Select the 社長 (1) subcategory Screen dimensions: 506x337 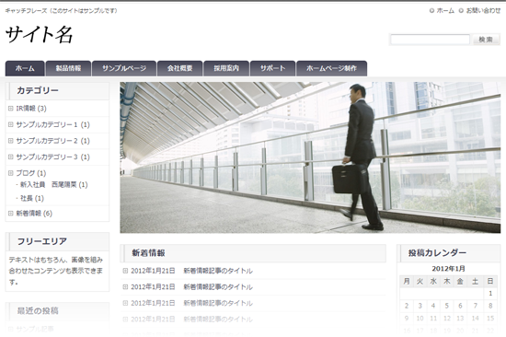point(32,198)
